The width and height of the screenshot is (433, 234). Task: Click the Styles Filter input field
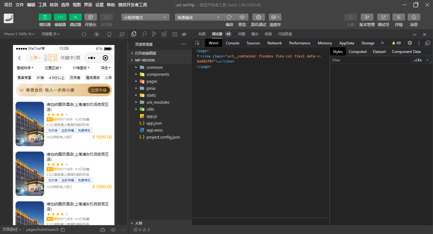pos(370,60)
